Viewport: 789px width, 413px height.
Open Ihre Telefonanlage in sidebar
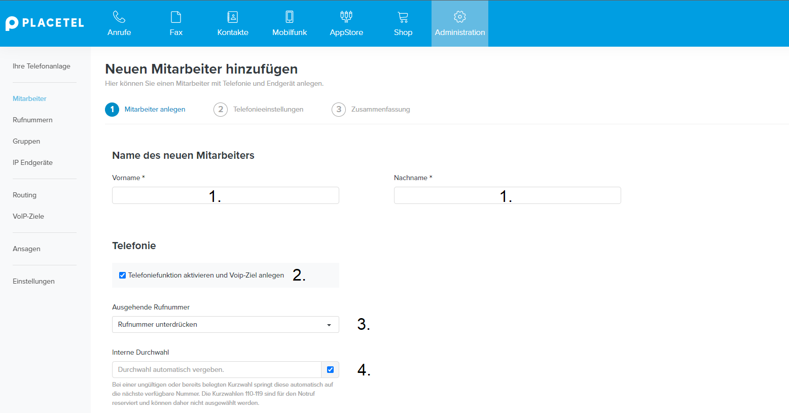click(x=42, y=66)
